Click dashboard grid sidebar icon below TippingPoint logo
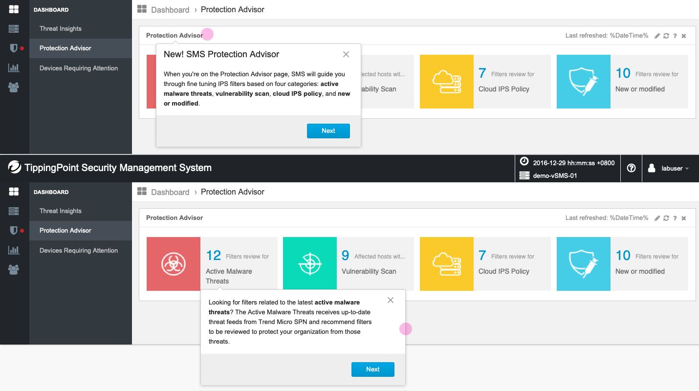 14,192
